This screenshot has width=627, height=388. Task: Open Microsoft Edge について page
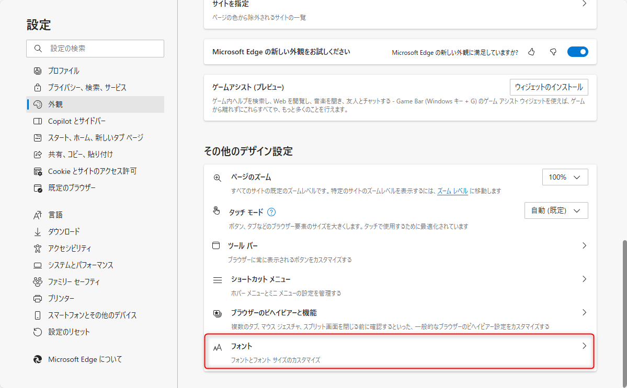point(95,359)
